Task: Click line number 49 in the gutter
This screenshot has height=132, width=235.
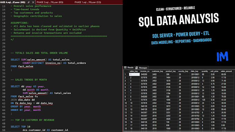Action: click(x=3, y=127)
